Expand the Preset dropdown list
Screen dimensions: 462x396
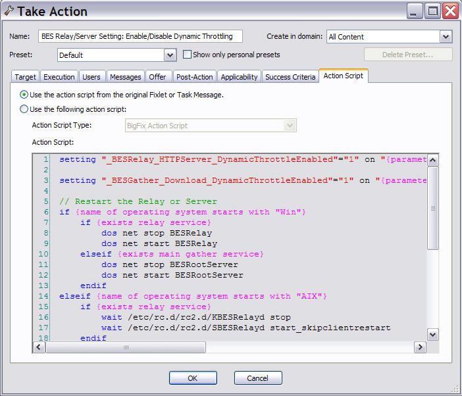(170, 55)
